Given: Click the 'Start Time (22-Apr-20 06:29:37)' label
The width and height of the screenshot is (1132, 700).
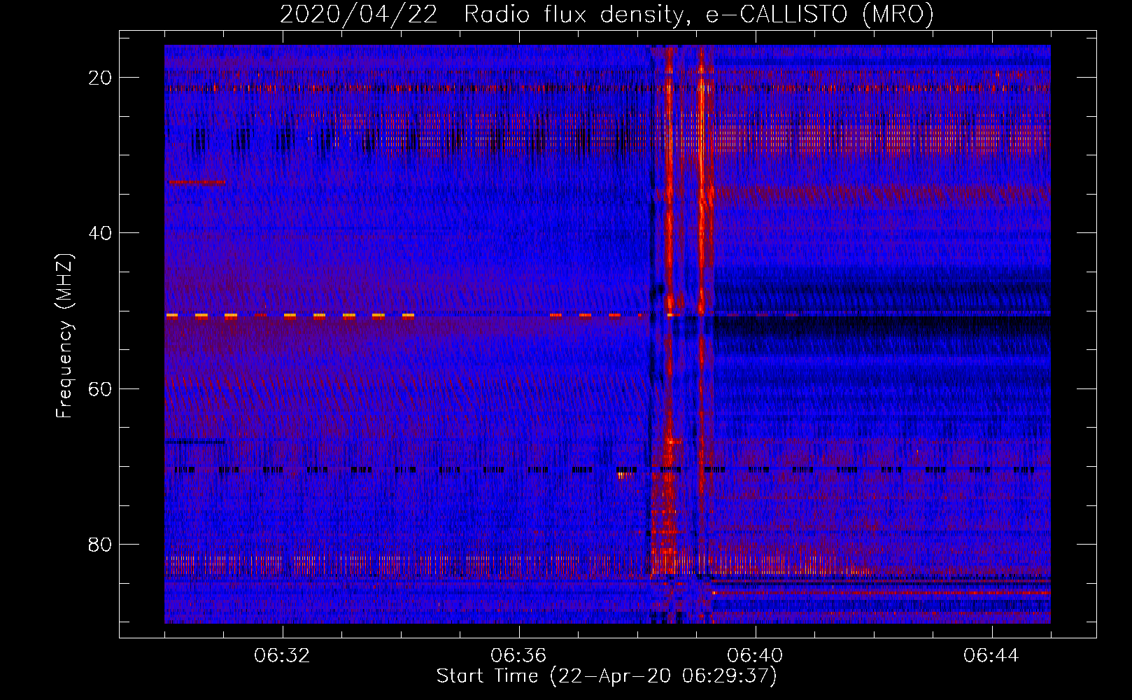Looking at the screenshot, I should click(607, 676).
